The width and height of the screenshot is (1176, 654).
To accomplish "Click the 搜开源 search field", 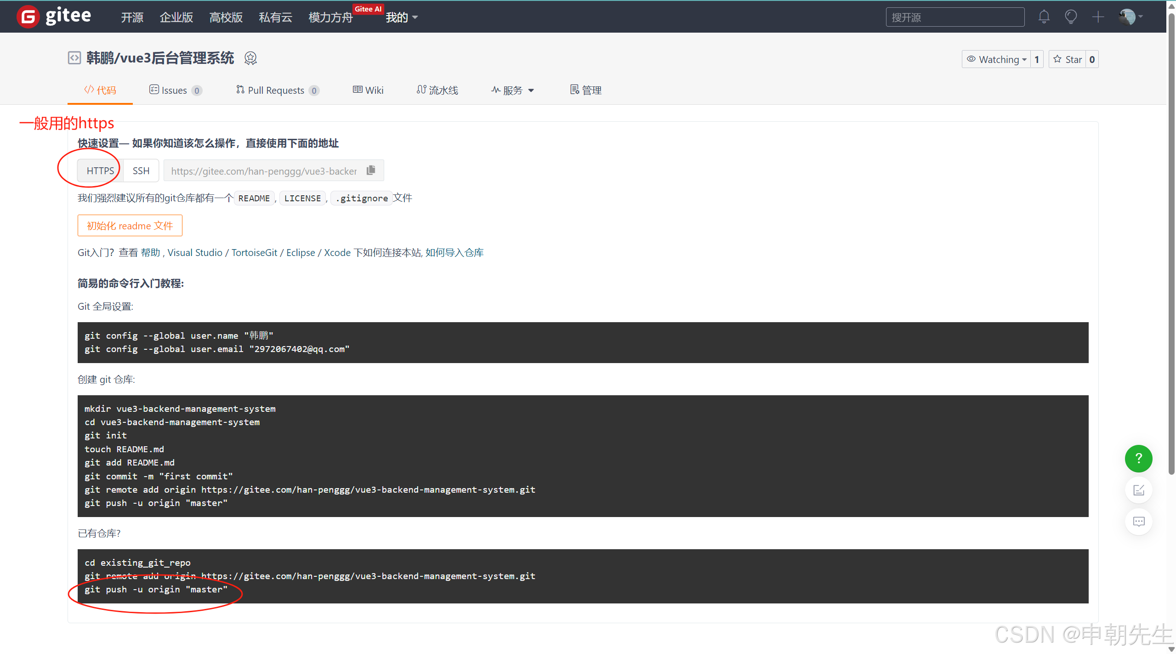I will pyautogui.click(x=954, y=17).
